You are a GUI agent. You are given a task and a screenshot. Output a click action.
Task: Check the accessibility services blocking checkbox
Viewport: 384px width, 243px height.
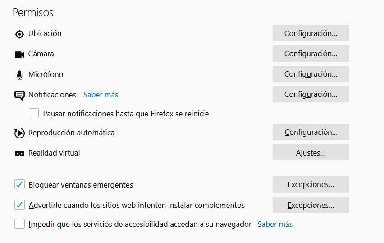19,224
